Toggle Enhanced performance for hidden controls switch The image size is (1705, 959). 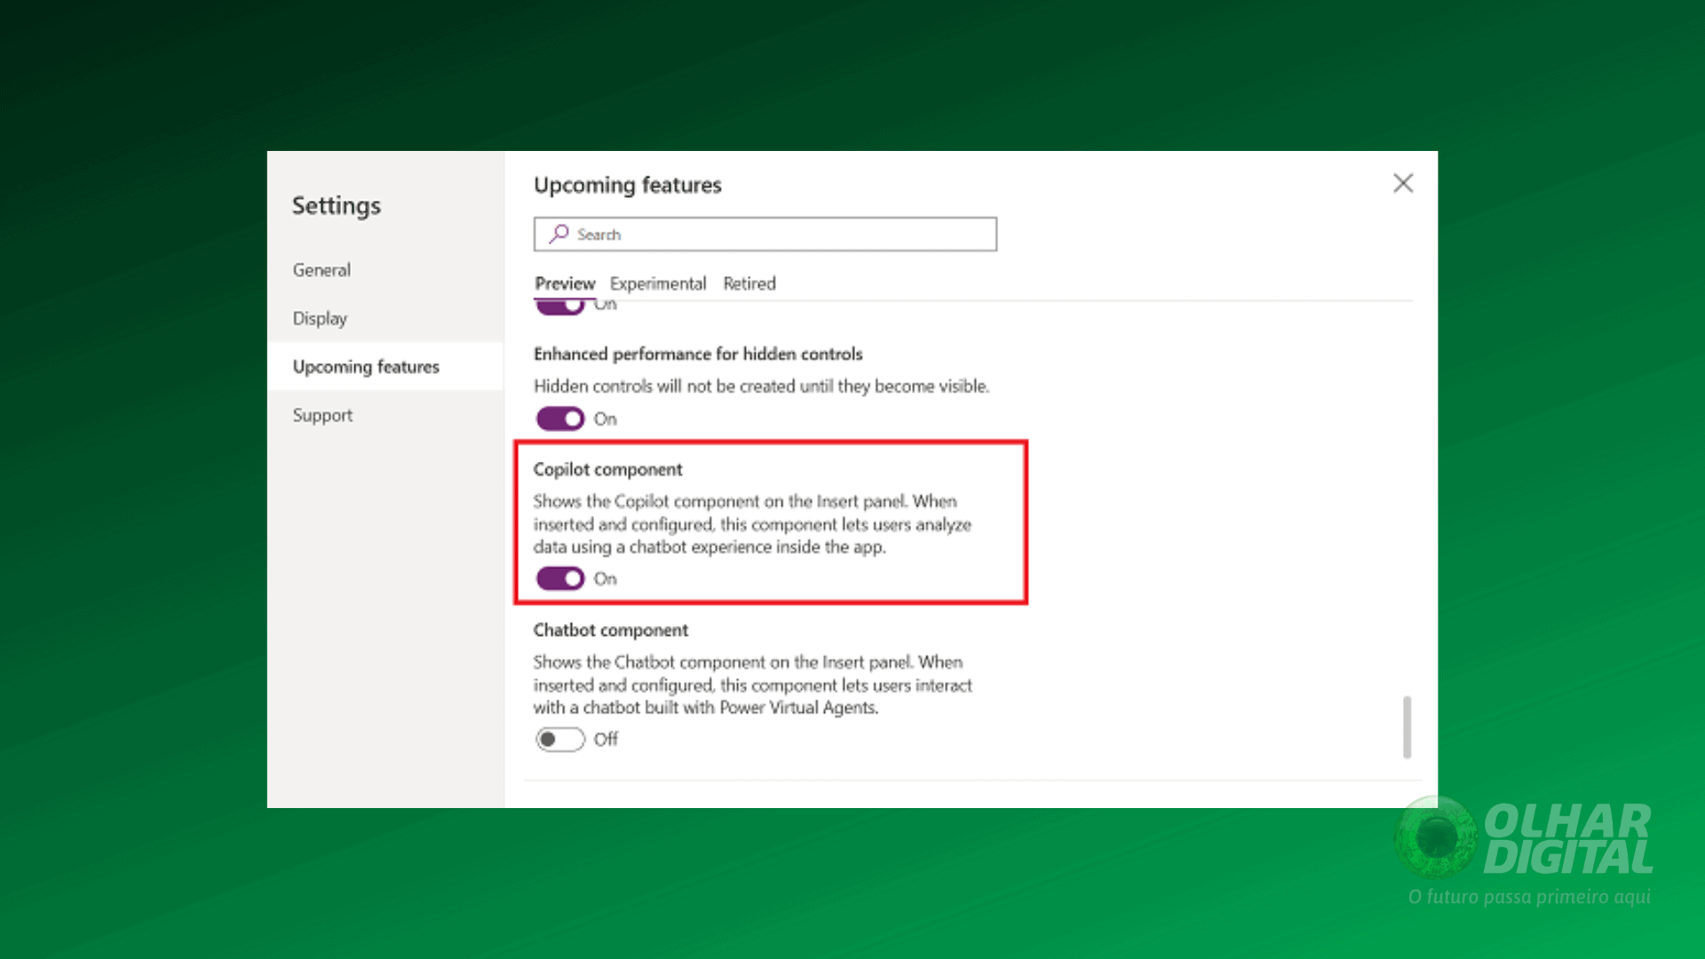(x=560, y=418)
